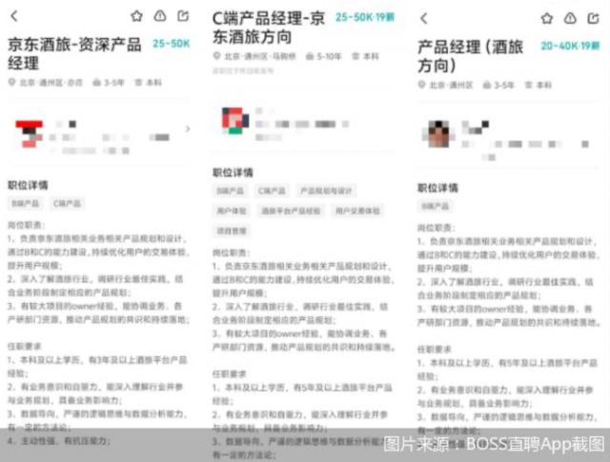This screenshot has height=462, width=610.
Task: Select the 产品规划与设计 tag
Action: pos(326,191)
